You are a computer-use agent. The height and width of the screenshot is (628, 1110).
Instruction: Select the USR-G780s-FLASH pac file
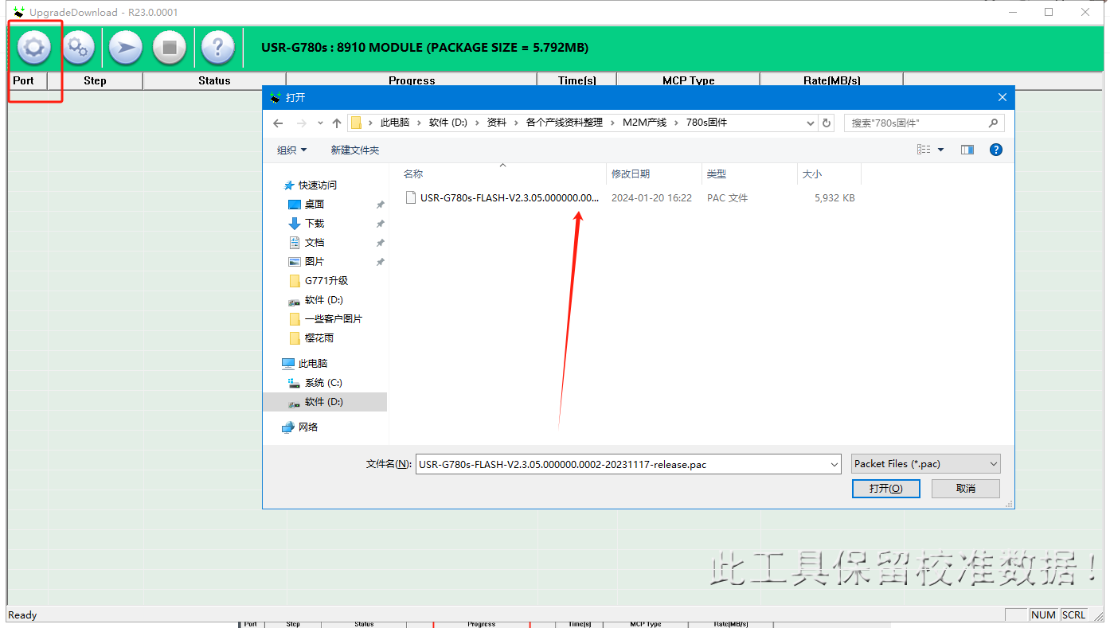tap(509, 198)
